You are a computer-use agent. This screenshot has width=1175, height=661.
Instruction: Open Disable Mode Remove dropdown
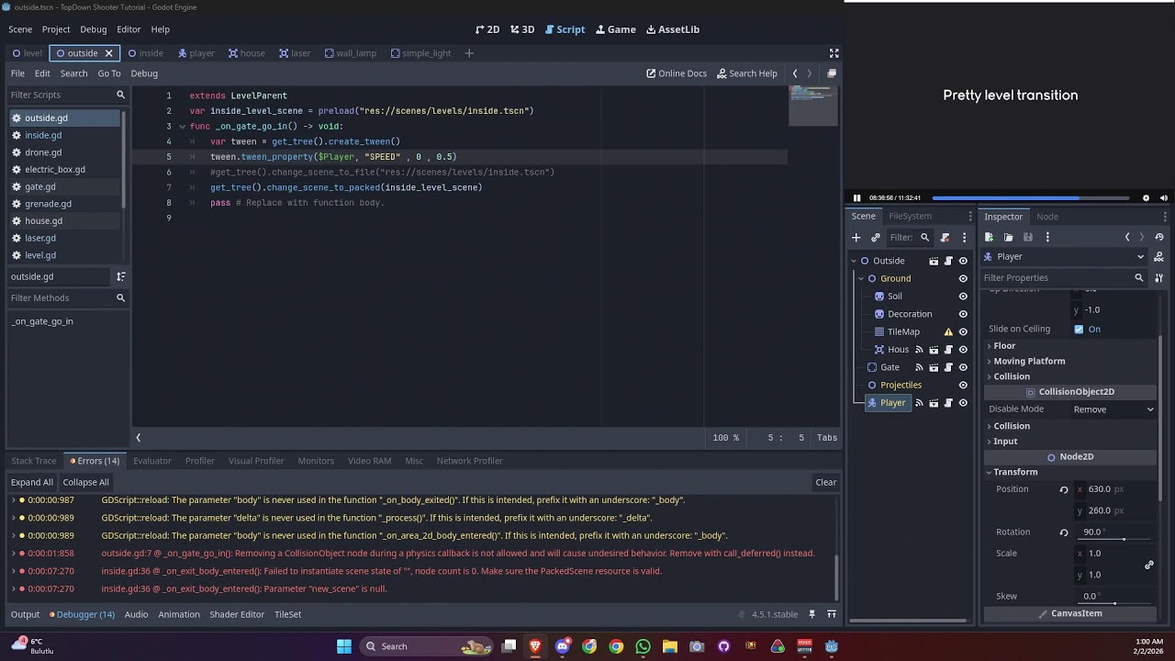(1113, 409)
